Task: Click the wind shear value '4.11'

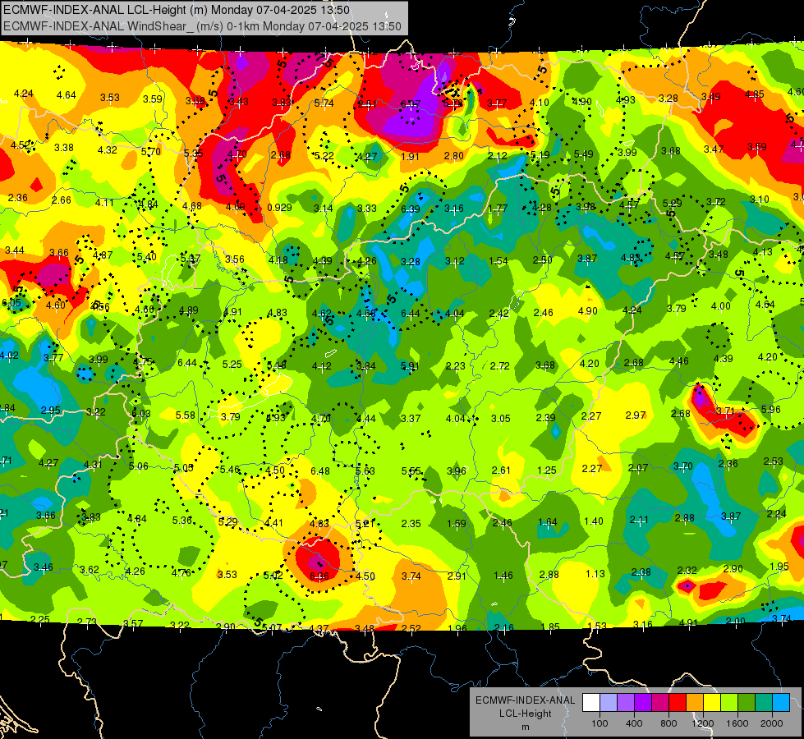Action: pyautogui.click(x=104, y=203)
